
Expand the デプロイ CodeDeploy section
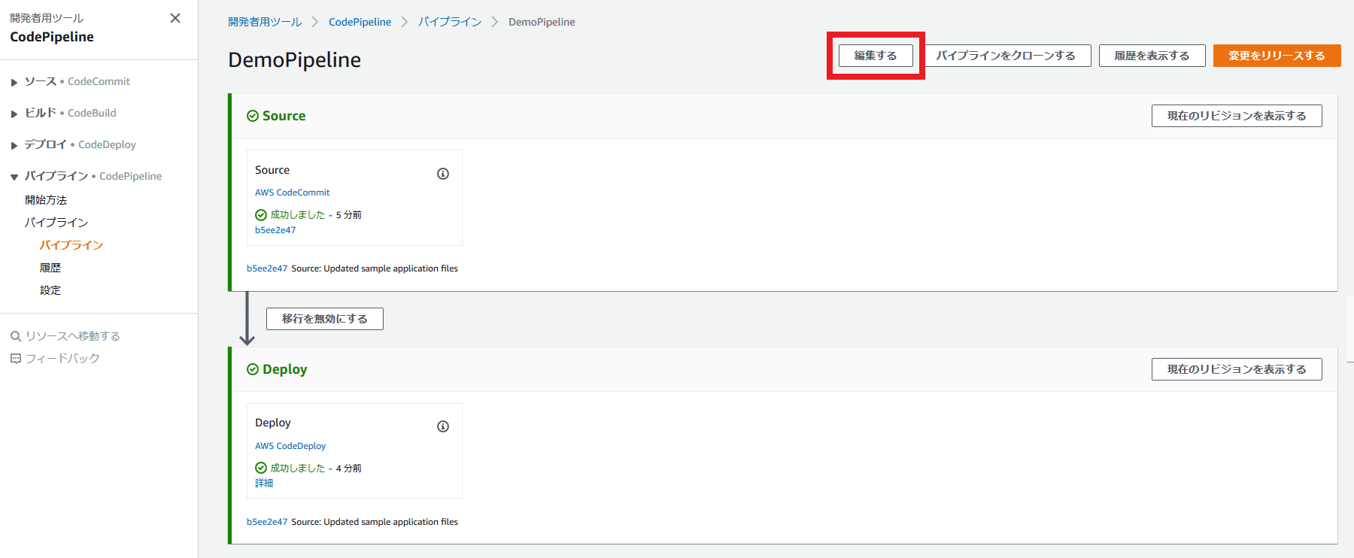[x=14, y=145]
